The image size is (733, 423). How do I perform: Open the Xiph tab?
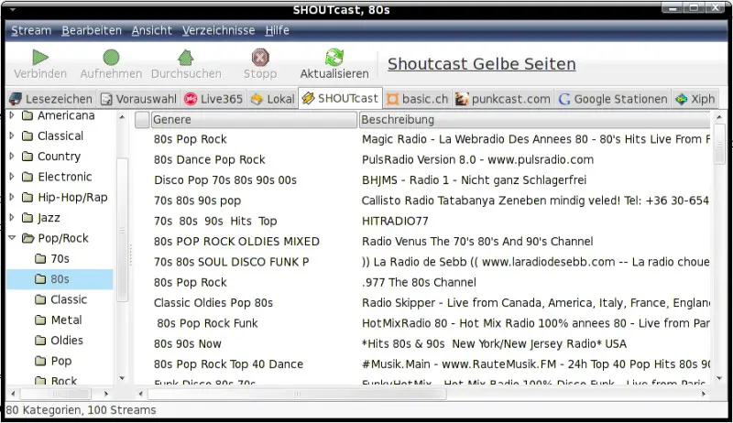coord(695,99)
